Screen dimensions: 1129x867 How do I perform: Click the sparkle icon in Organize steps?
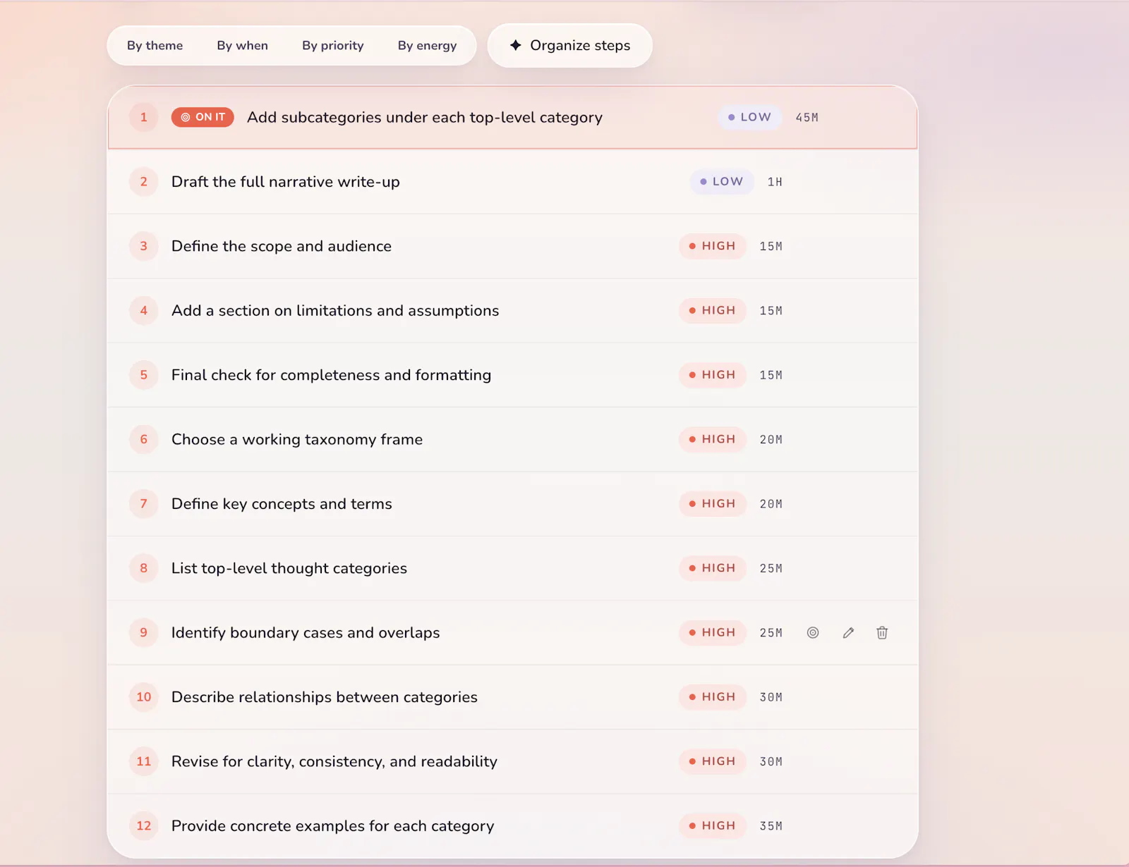[516, 45]
